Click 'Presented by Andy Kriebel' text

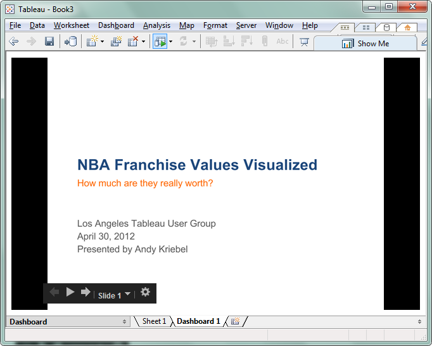tap(132, 249)
